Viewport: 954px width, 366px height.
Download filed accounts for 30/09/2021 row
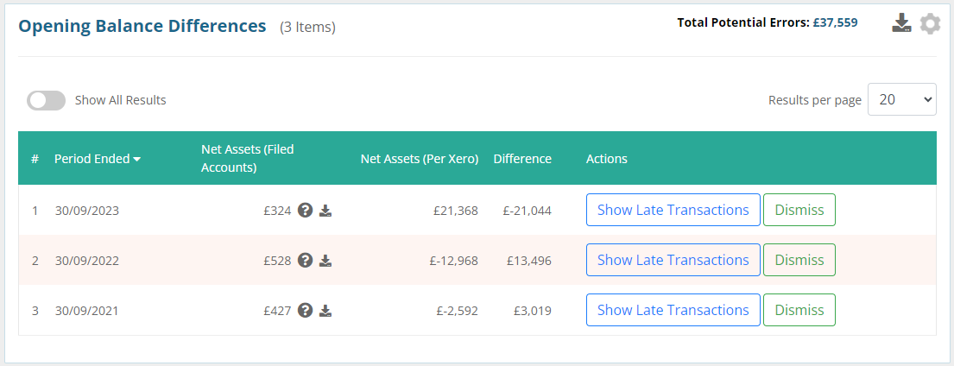point(325,310)
